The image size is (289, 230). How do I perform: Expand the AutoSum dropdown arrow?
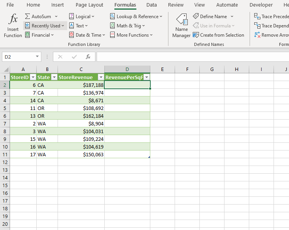point(56,16)
